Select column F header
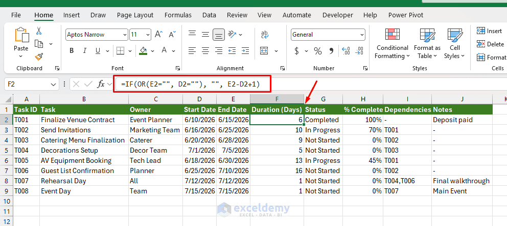This screenshot has height=226, width=507. (x=277, y=99)
